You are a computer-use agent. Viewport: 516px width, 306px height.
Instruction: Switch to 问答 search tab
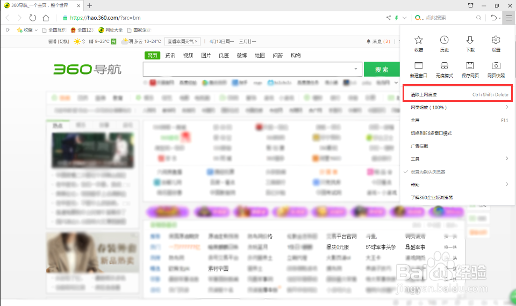[278, 55]
